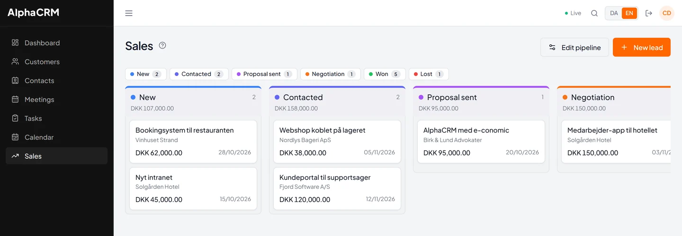The image size is (682, 236).
Task: Click the Proposal sent column header
Action: (x=481, y=102)
